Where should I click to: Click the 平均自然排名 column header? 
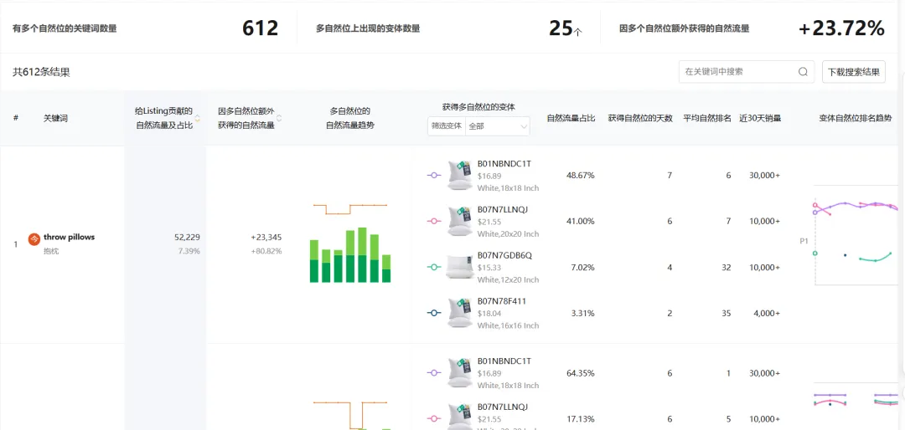(x=707, y=118)
